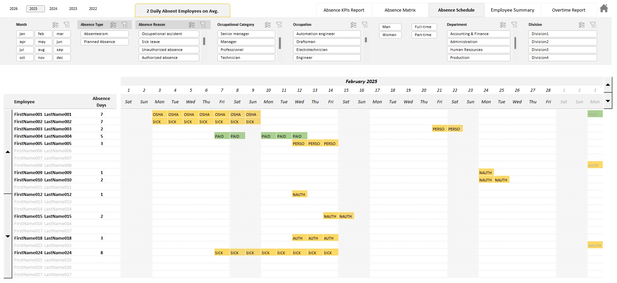617x283 pixels.
Task: Select the Absenteeism absence type
Action: pos(105,34)
